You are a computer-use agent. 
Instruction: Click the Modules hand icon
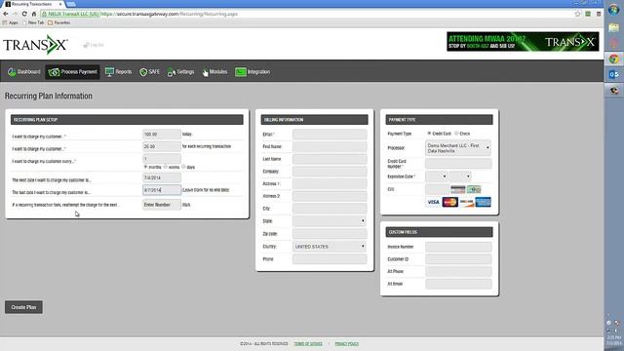tap(205, 72)
